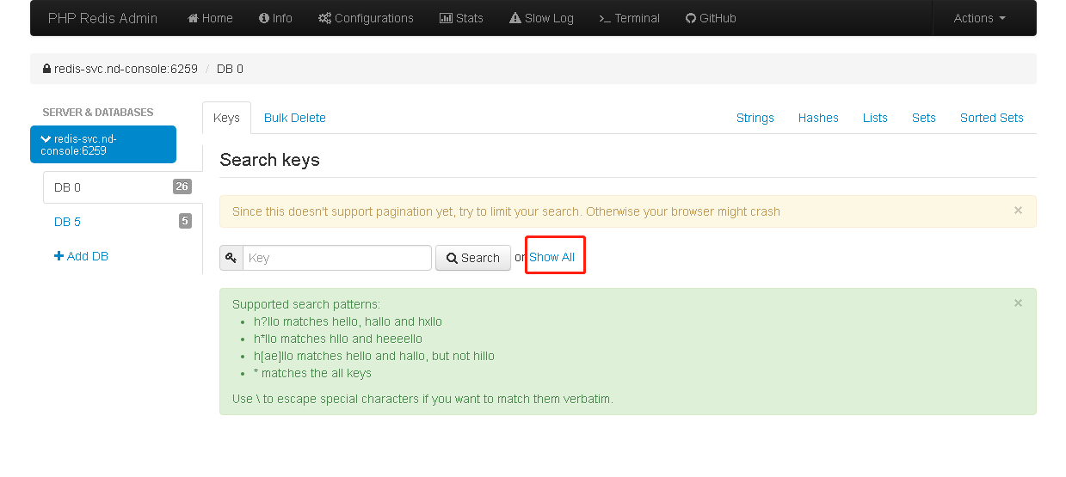This screenshot has height=477, width=1066.
Task: Click the 26 badge on DB 0
Action: coord(182,187)
